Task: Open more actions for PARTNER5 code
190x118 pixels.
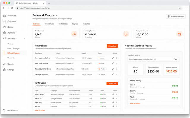Action: [117, 103]
